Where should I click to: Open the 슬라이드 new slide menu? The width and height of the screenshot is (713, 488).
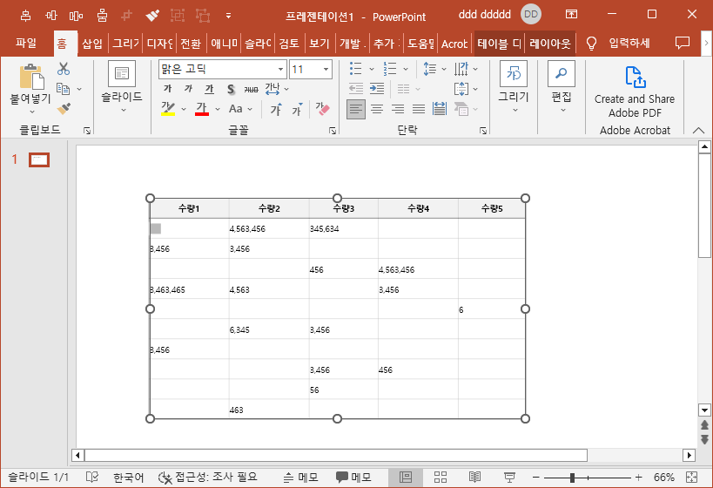122,87
